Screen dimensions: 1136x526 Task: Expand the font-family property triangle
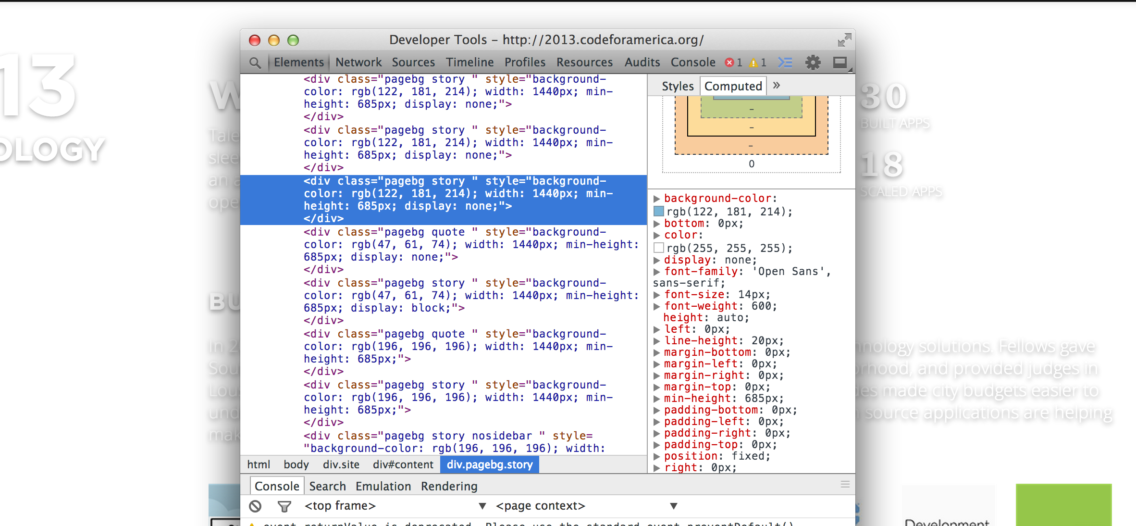(x=656, y=272)
